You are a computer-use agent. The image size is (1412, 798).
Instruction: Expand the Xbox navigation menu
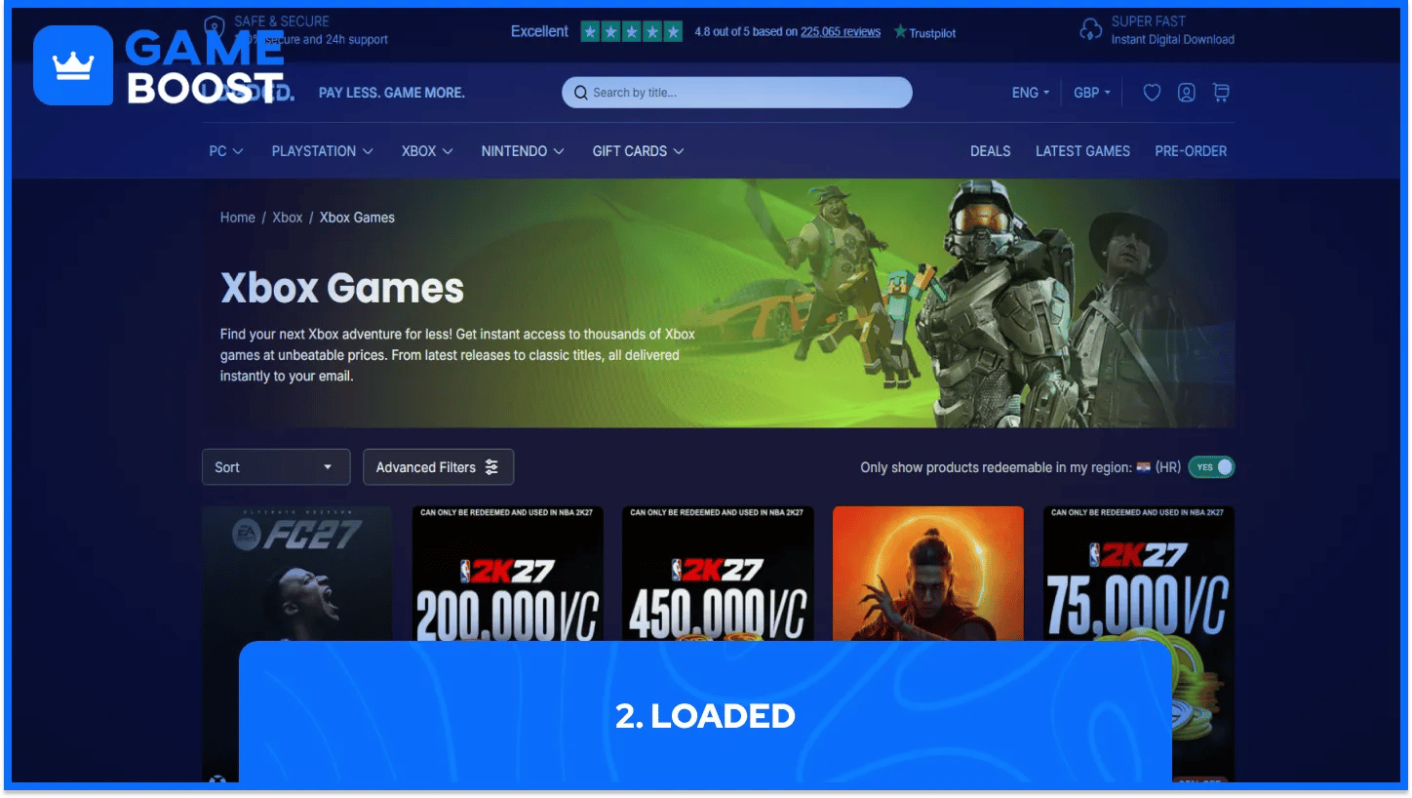(427, 151)
